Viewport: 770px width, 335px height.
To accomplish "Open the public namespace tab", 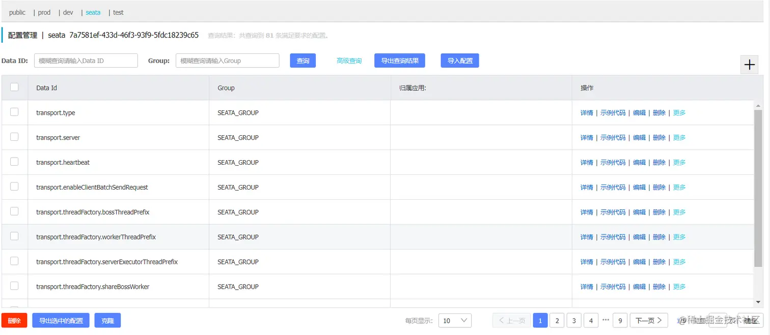I will click(x=17, y=12).
